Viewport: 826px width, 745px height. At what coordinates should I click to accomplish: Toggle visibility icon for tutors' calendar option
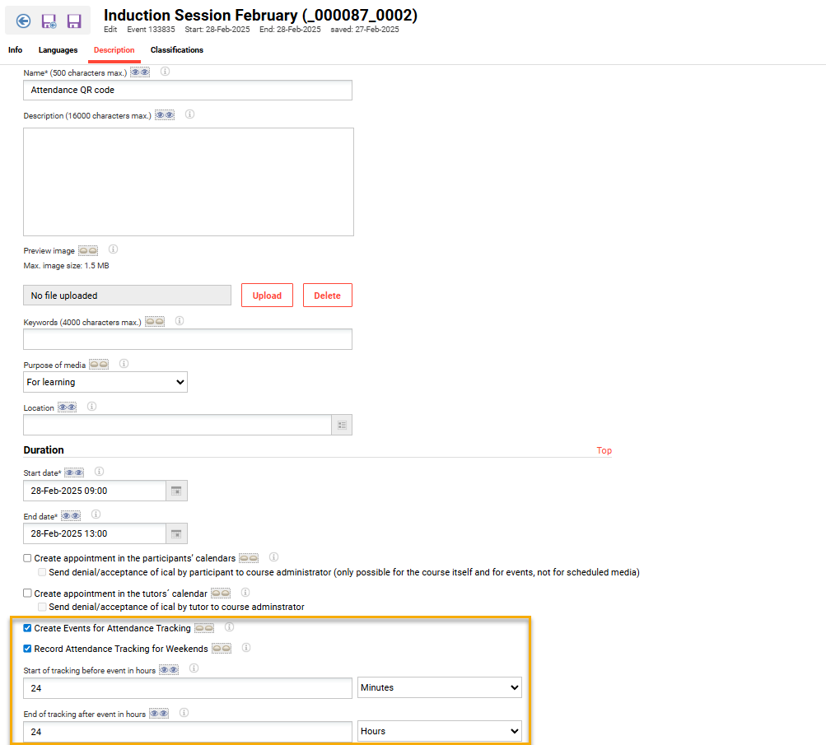pos(221,594)
